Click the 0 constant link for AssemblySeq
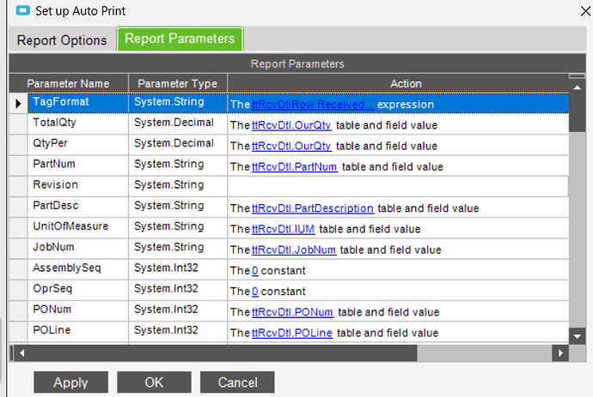593x397 pixels. tap(255, 271)
